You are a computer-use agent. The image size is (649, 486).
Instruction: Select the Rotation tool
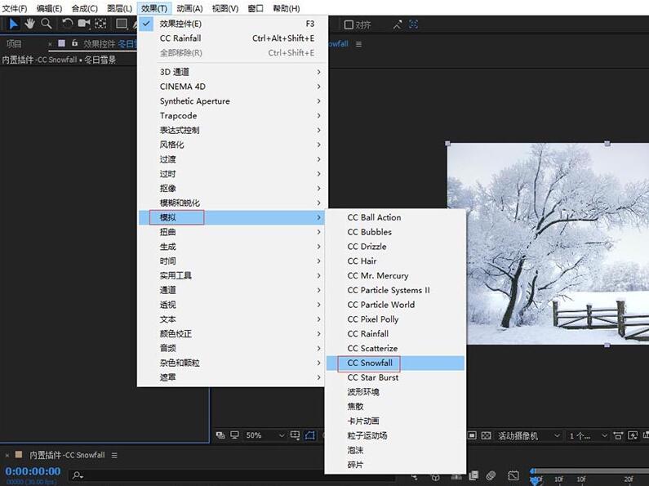point(67,24)
